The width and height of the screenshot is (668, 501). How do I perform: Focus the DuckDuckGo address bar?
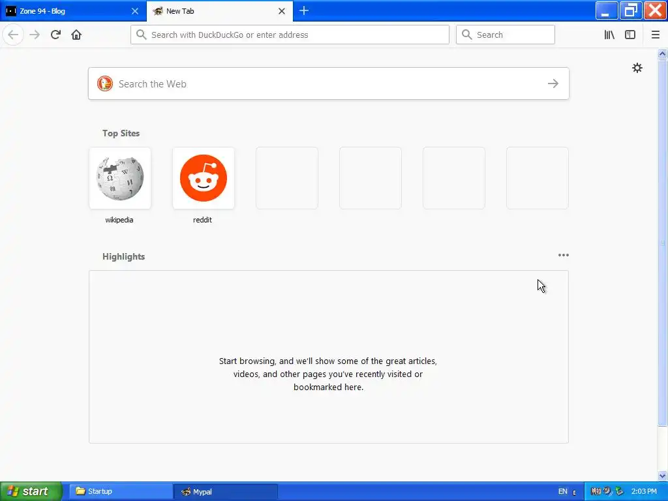(290, 35)
